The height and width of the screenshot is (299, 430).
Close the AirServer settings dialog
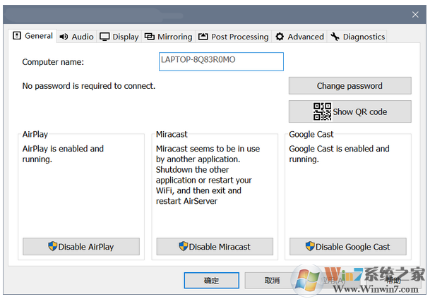coord(415,14)
